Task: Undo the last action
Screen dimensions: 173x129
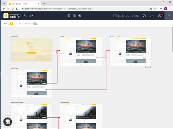Action: [x=25, y=16]
